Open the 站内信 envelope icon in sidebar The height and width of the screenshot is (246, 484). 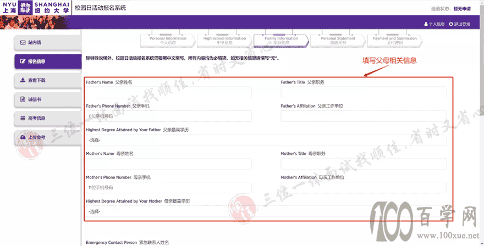point(23,42)
